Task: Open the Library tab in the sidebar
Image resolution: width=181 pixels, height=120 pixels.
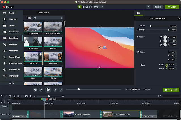Action: pos(11,25)
